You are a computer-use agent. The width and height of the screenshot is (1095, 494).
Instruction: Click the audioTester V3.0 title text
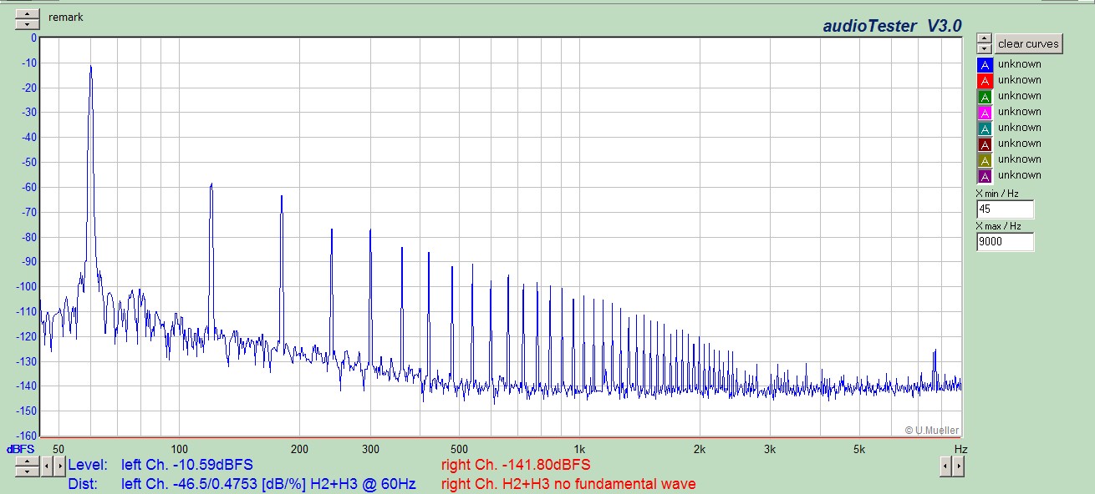coord(892,26)
